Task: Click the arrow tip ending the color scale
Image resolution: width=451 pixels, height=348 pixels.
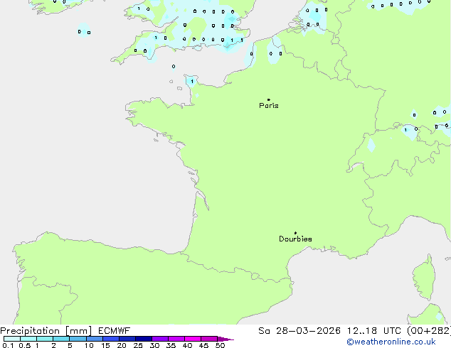Action: (231, 339)
